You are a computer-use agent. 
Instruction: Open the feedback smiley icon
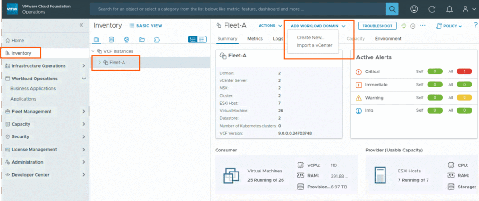click(x=414, y=9)
